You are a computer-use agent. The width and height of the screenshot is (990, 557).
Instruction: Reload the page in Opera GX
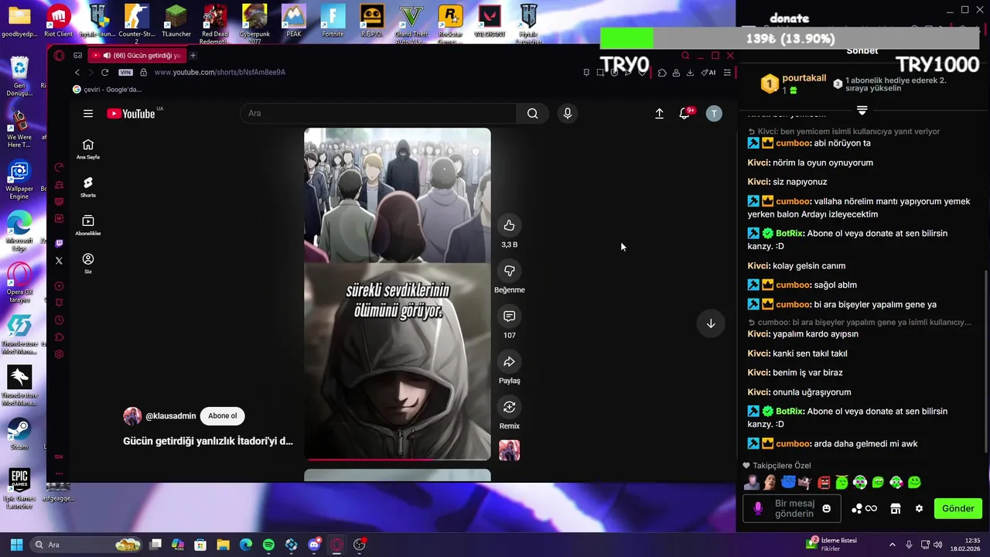104,72
